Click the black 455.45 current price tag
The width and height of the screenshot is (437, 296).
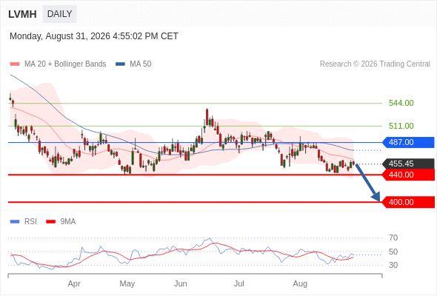(x=408, y=164)
